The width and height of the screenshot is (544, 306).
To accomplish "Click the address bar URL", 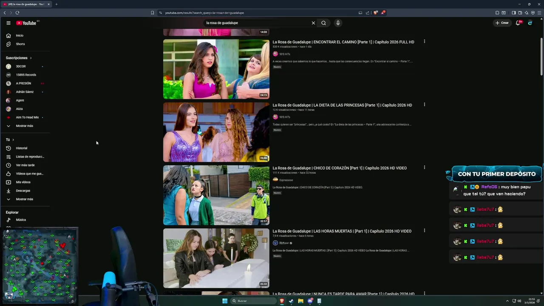I will click(x=204, y=13).
